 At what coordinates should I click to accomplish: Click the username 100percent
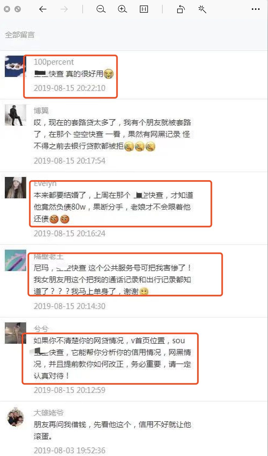click(54, 62)
